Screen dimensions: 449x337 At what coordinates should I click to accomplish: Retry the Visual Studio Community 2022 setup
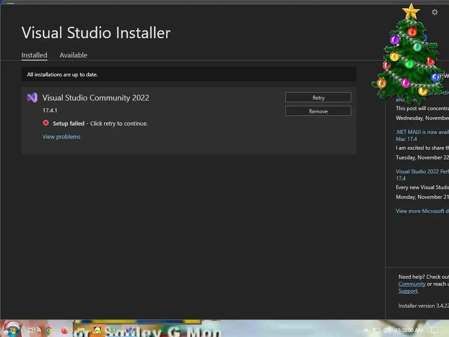pos(318,97)
